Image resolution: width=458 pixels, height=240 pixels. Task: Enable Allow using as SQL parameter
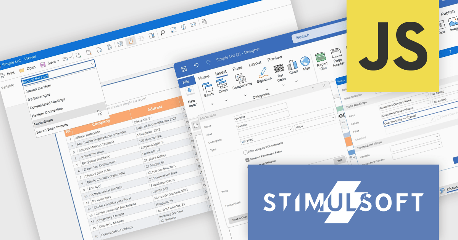point(245,152)
